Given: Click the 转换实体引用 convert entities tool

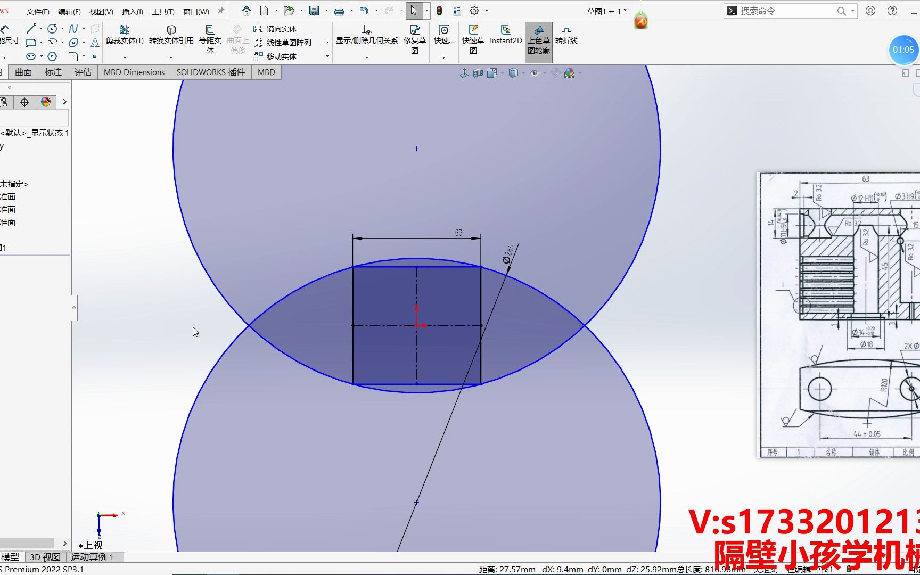Looking at the screenshot, I should [x=171, y=35].
